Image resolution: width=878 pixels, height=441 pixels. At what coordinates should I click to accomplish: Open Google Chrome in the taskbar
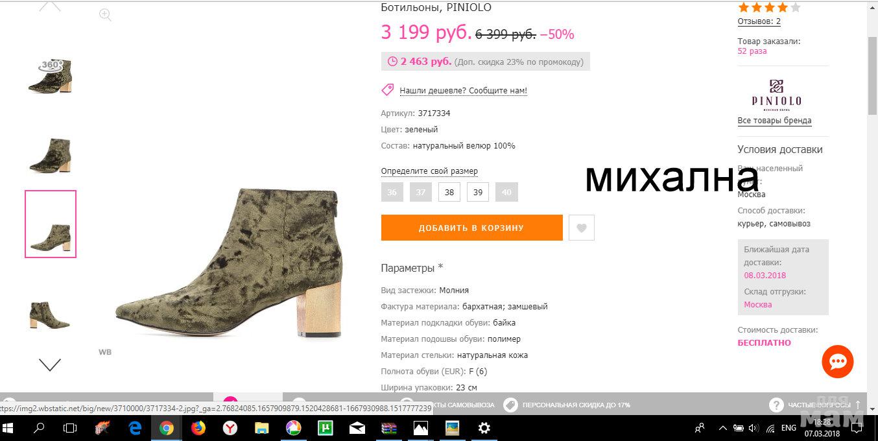[x=167, y=428]
